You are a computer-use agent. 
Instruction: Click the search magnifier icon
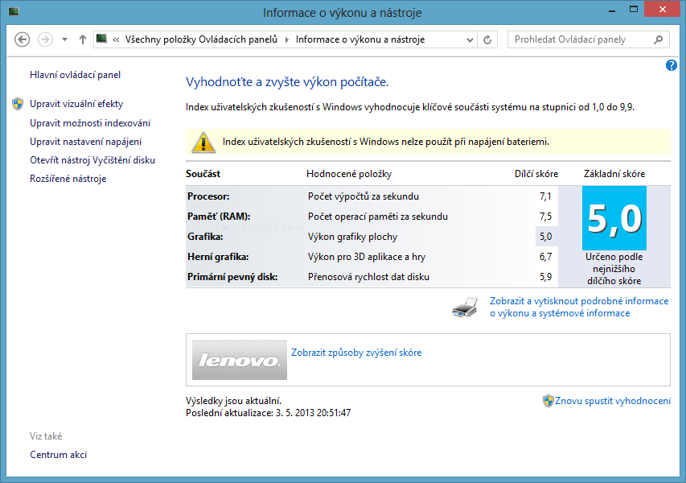tap(658, 39)
